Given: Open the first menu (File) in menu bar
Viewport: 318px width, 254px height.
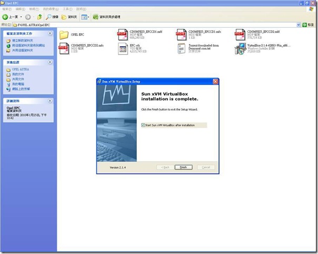Looking at the screenshot, I should [7, 9].
